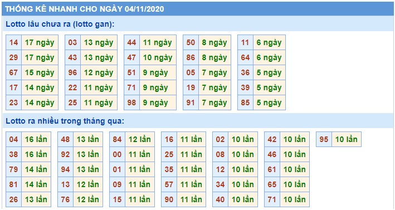This screenshot has height=210, width=395.
Task: Select frequent number cell 34
Action: coord(220,184)
